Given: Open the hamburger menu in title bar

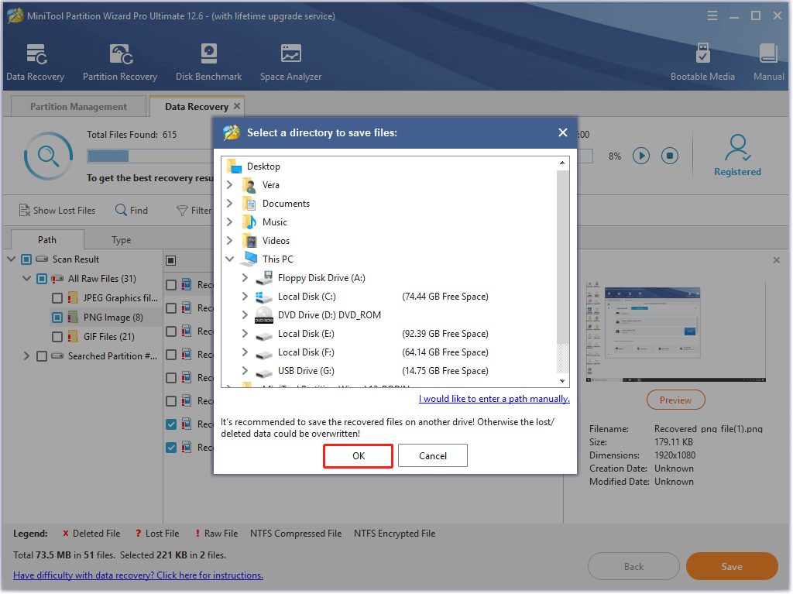Looking at the screenshot, I should (712, 15).
